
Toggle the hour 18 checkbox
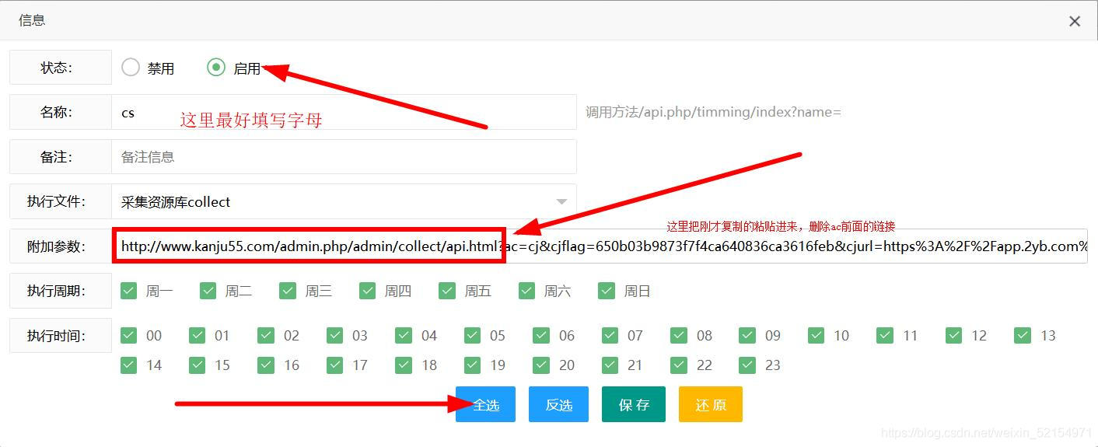click(404, 365)
